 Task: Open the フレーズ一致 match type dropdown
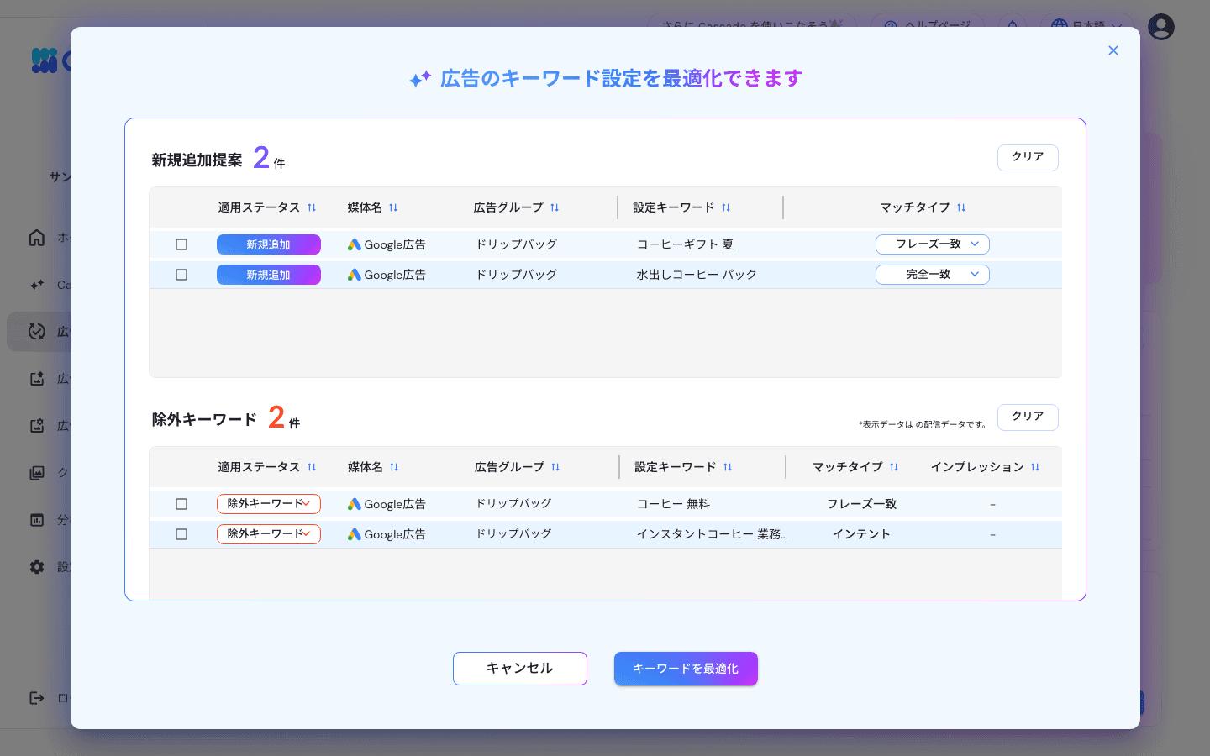pyautogui.click(x=933, y=244)
